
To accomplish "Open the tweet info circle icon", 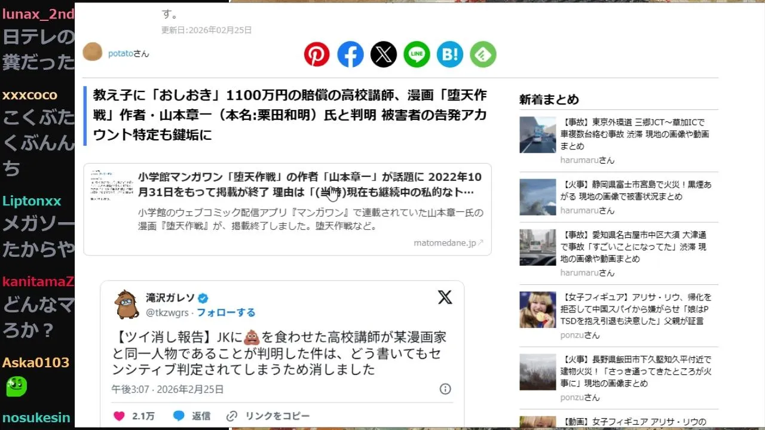I will pyautogui.click(x=445, y=389).
